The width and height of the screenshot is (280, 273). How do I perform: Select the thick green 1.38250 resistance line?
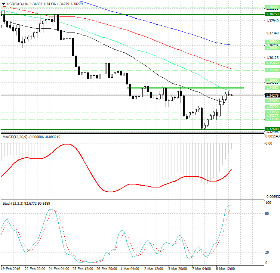coord(132,14)
